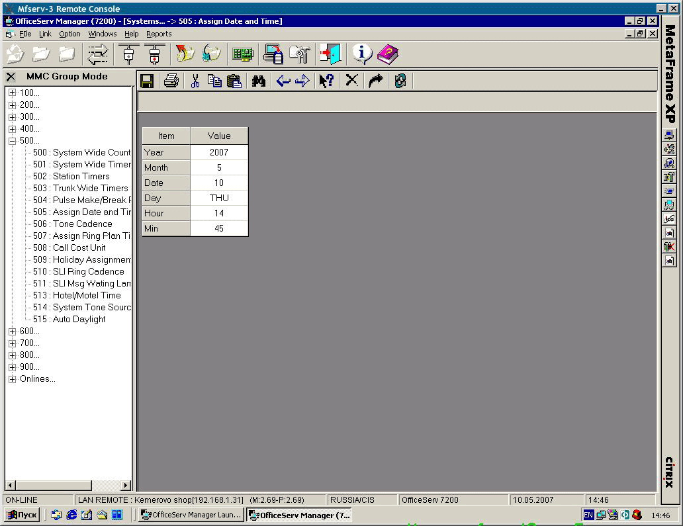Open the Link menu
This screenshot has width=683, height=526.
point(45,34)
